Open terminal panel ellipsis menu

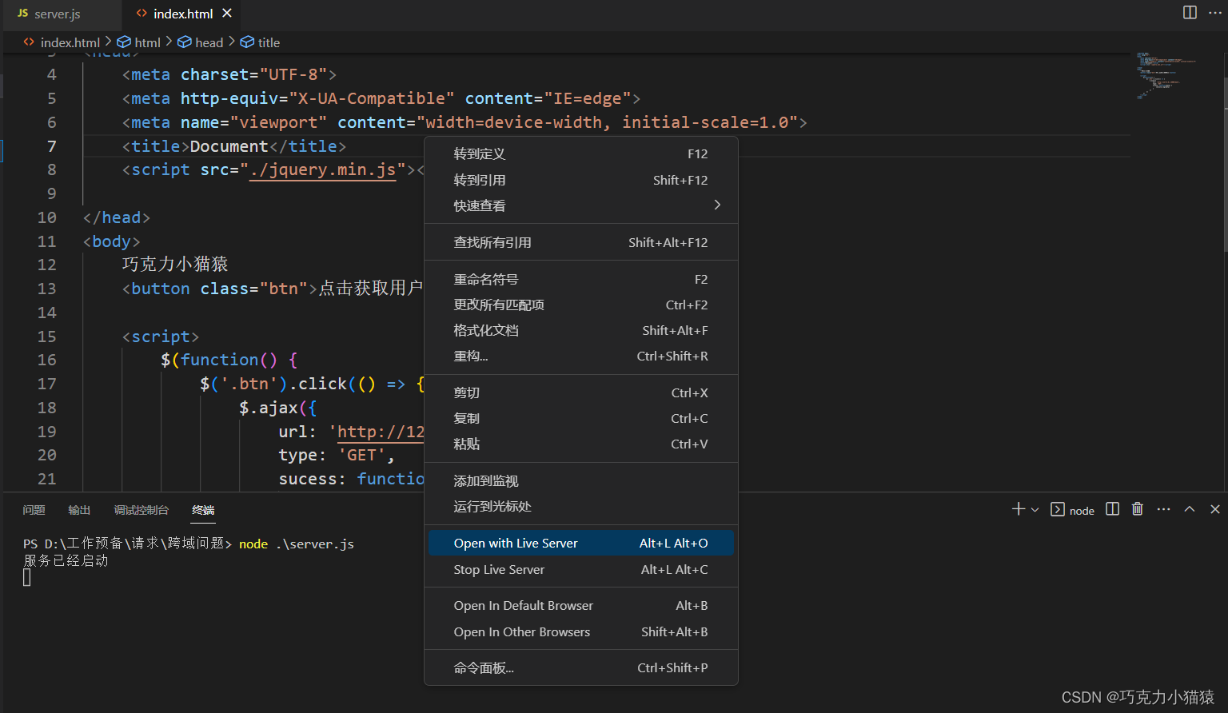[x=1164, y=509]
